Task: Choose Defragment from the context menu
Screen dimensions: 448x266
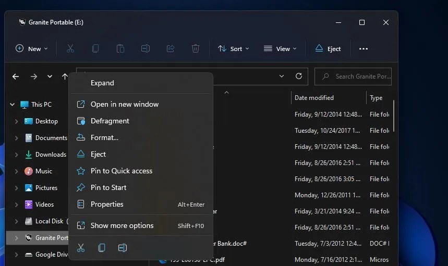Action: click(141, 121)
